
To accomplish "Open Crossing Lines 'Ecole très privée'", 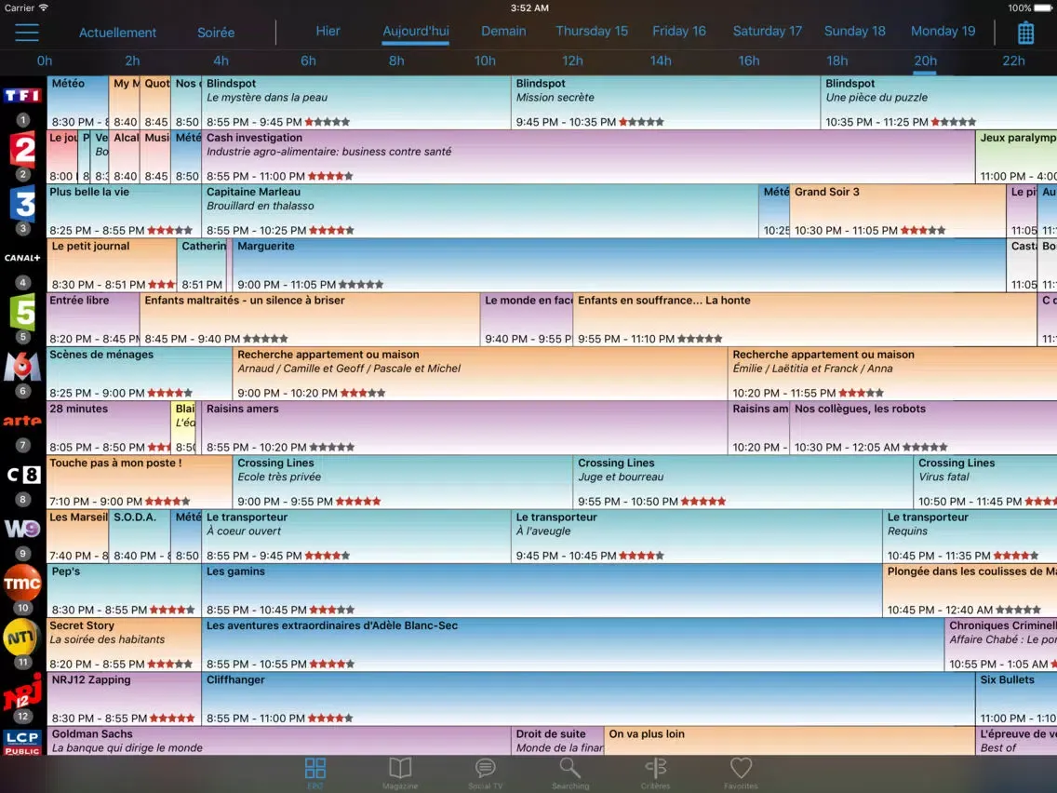I will 403,481.
